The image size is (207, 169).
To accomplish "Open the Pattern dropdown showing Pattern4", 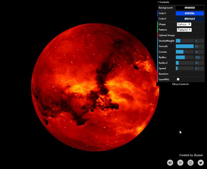I will click(184, 30).
